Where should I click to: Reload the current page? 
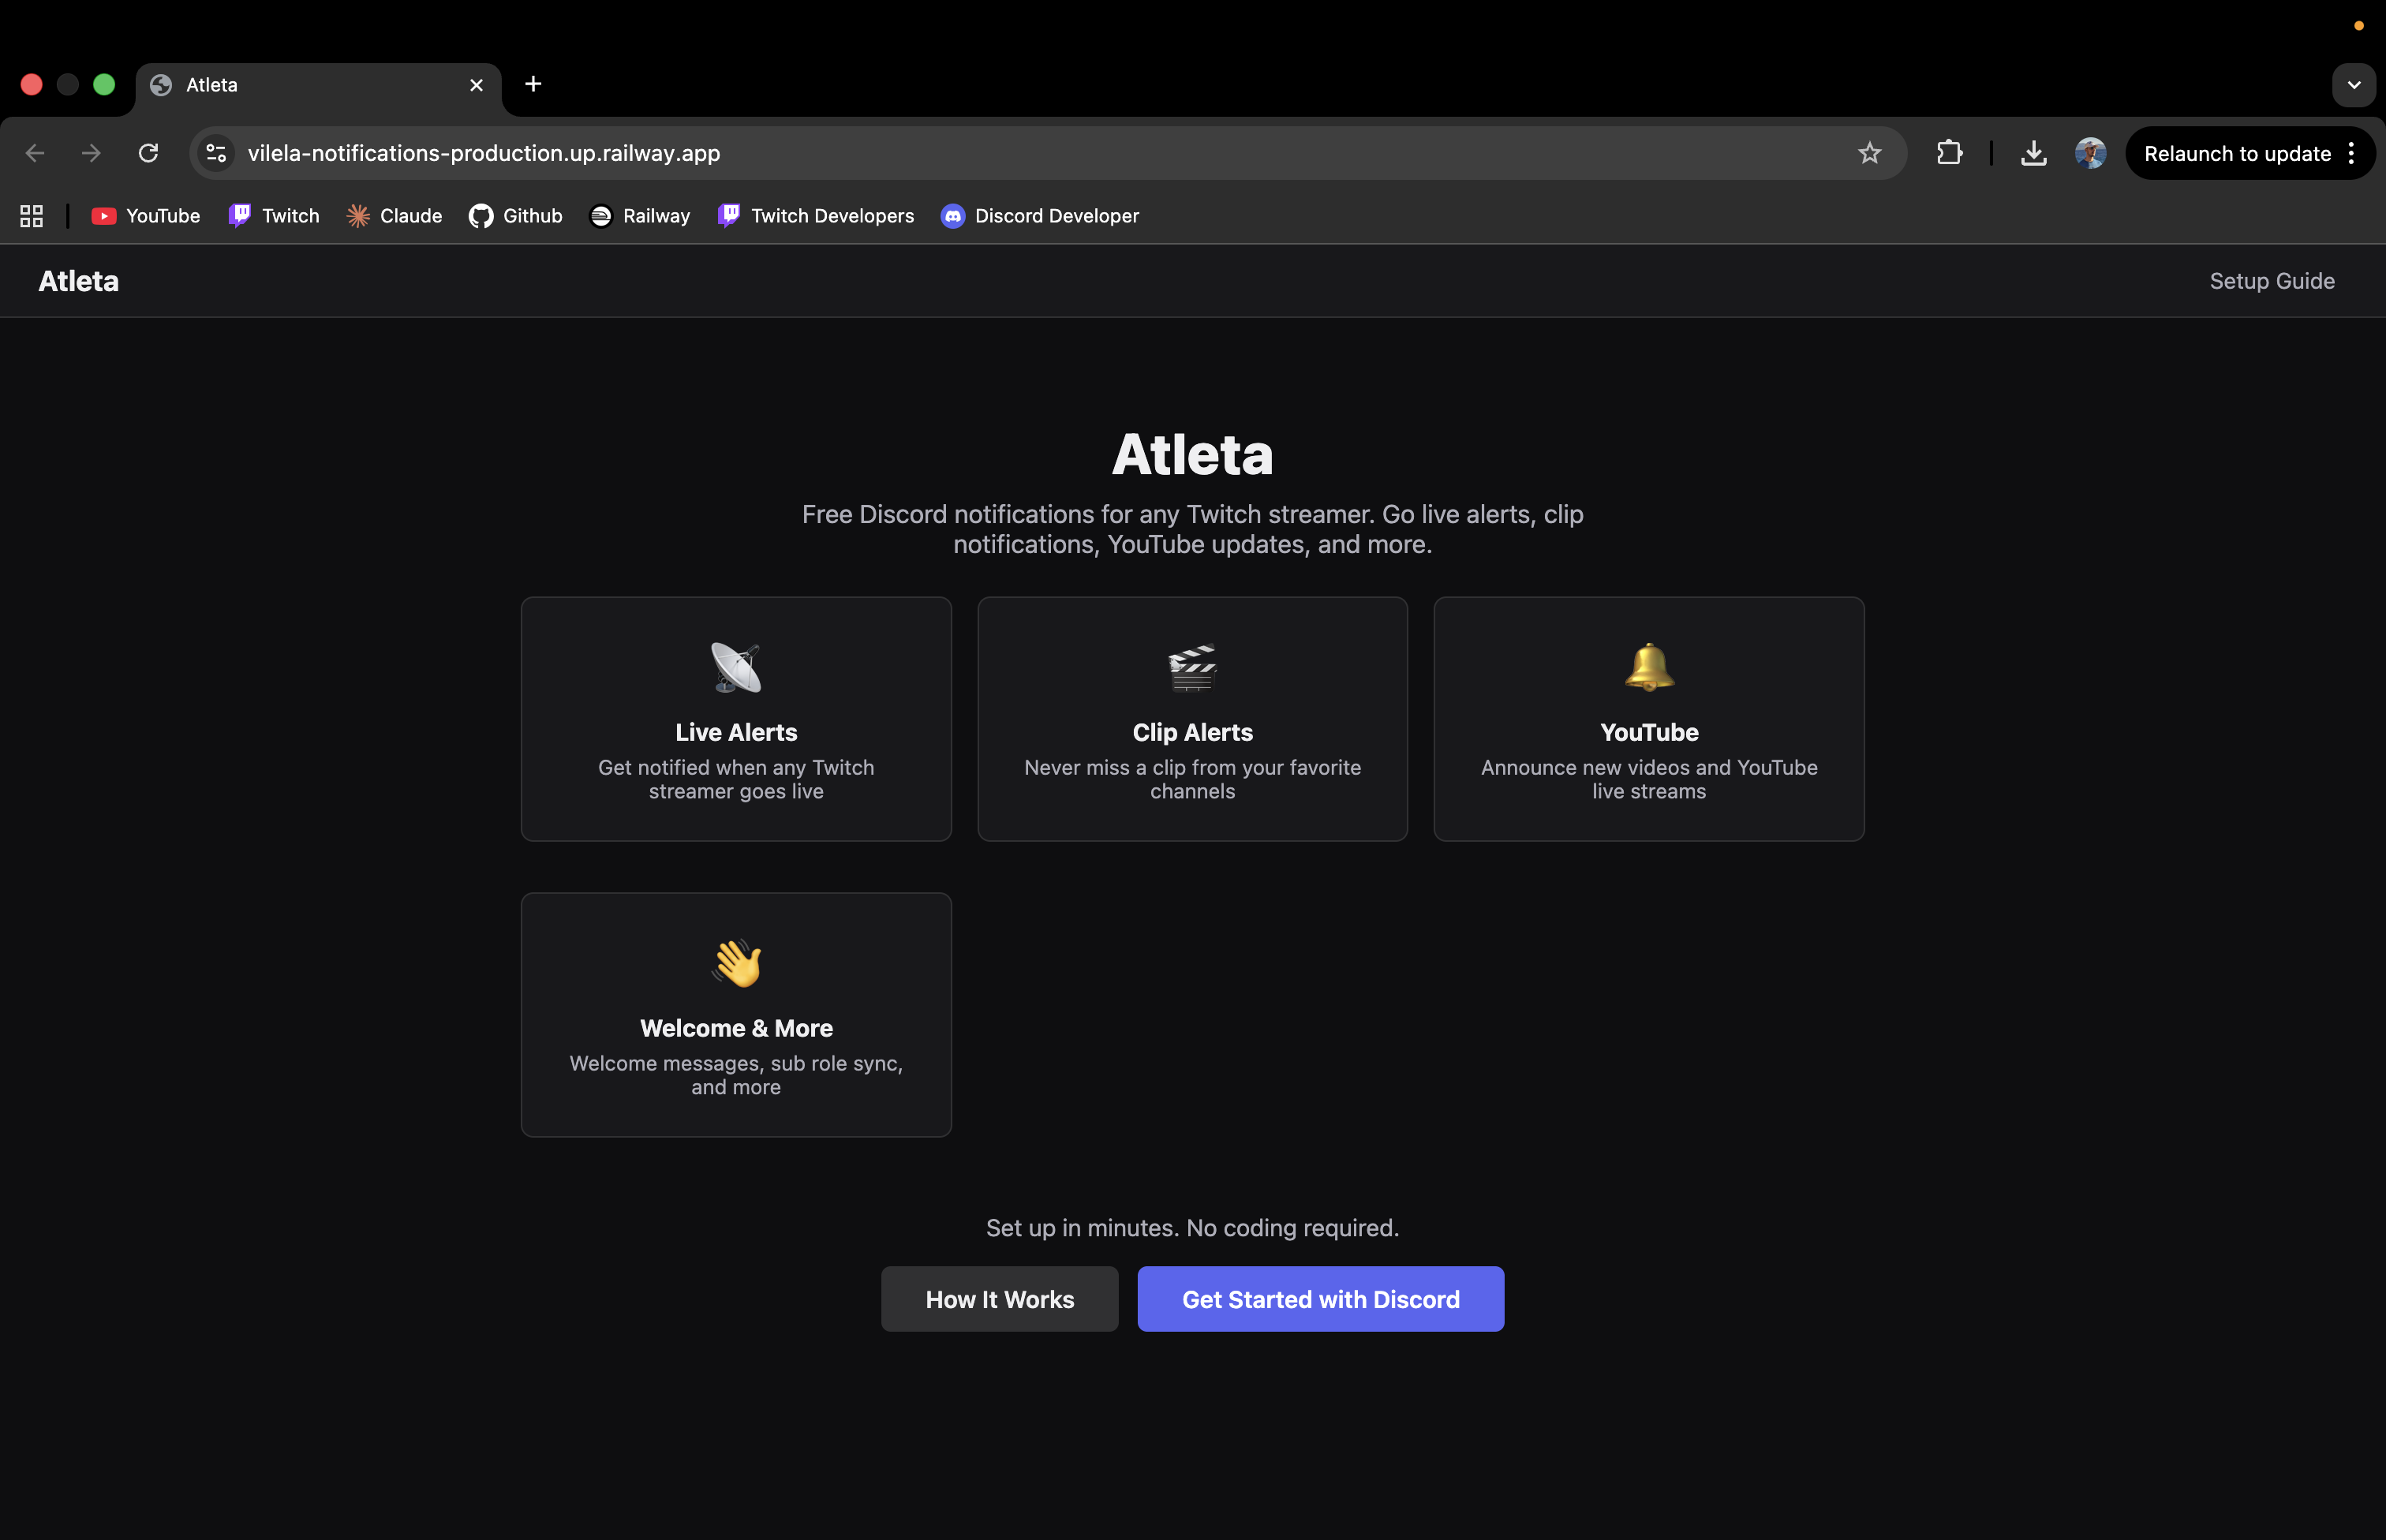[x=148, y=152]
